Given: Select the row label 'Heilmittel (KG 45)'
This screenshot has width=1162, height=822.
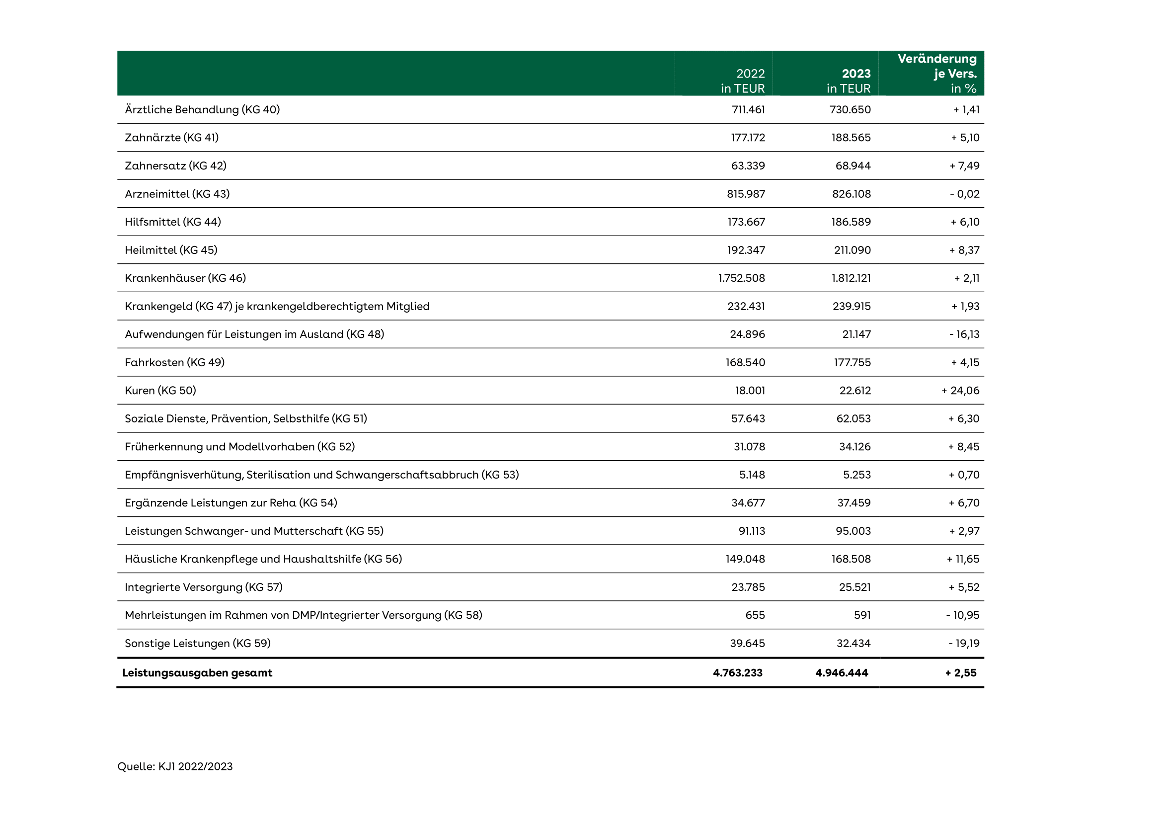Looking at the screenshot, I should click(171, 250).
